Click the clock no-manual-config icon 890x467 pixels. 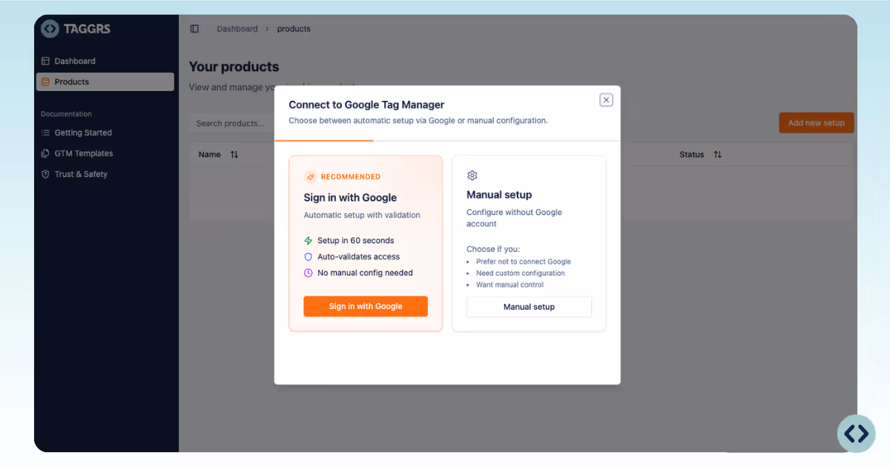coord(309,273)
